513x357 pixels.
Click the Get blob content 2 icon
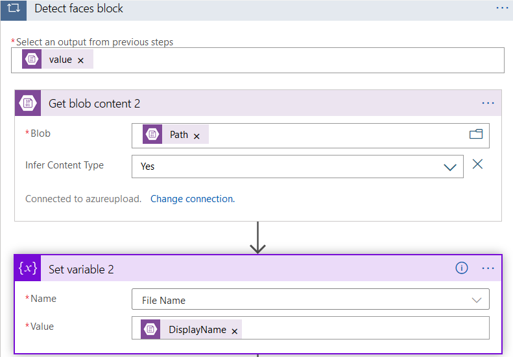point(28,103)
